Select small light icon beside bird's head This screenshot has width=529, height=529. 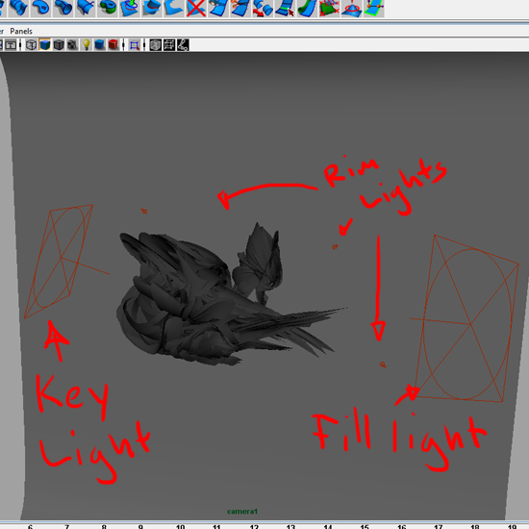coord(335,247)
